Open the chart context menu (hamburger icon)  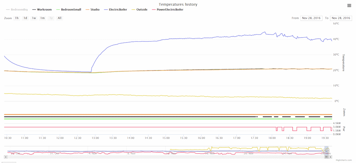(349, 5)
